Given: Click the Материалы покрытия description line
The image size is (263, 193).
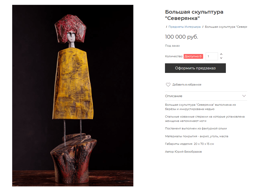Looking at the screenshot, I should pos(197,136).
